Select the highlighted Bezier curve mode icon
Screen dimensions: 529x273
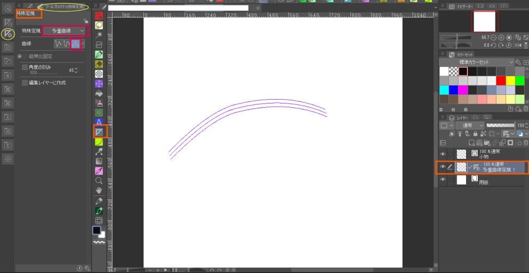coord(76,43)
